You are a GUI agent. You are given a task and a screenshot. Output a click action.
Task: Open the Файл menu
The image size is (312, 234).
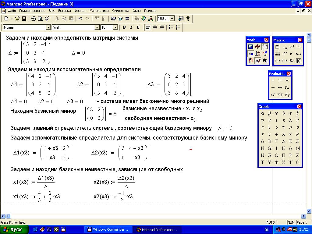pyautogui.click(x=12, y=11)
